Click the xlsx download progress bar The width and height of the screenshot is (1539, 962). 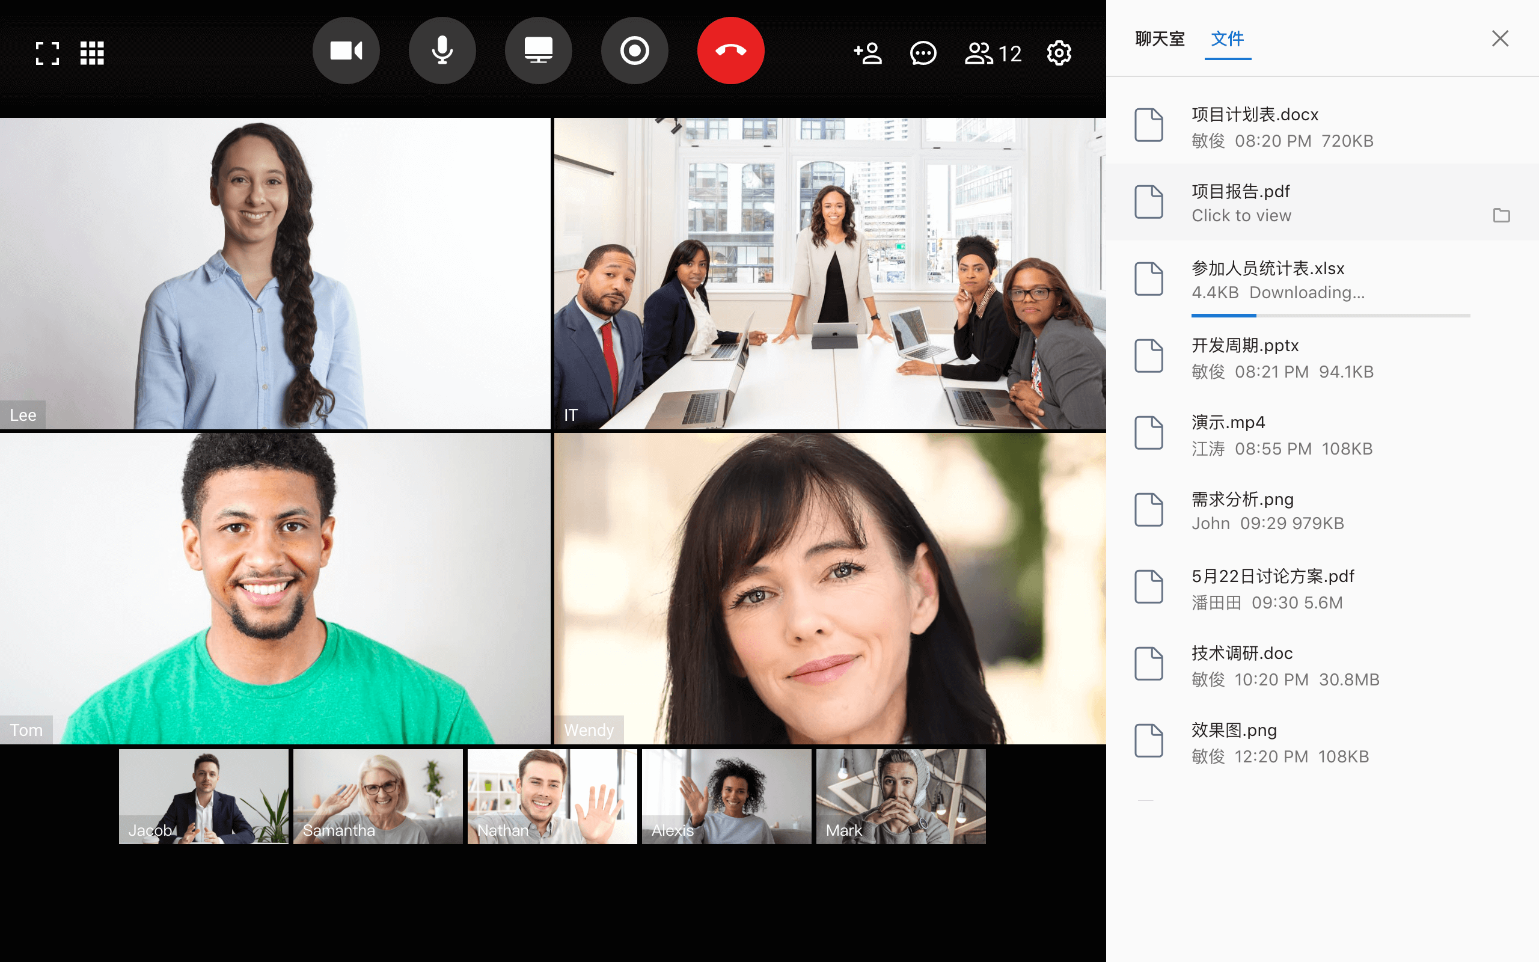(x=1330, y=316)
